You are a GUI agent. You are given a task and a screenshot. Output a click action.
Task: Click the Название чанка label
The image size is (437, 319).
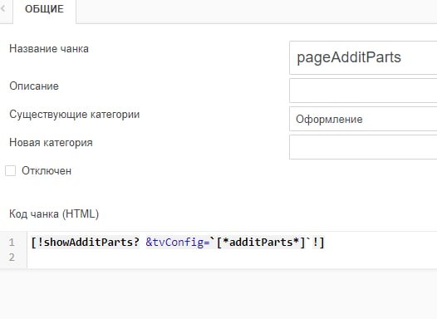coord(49,49)
